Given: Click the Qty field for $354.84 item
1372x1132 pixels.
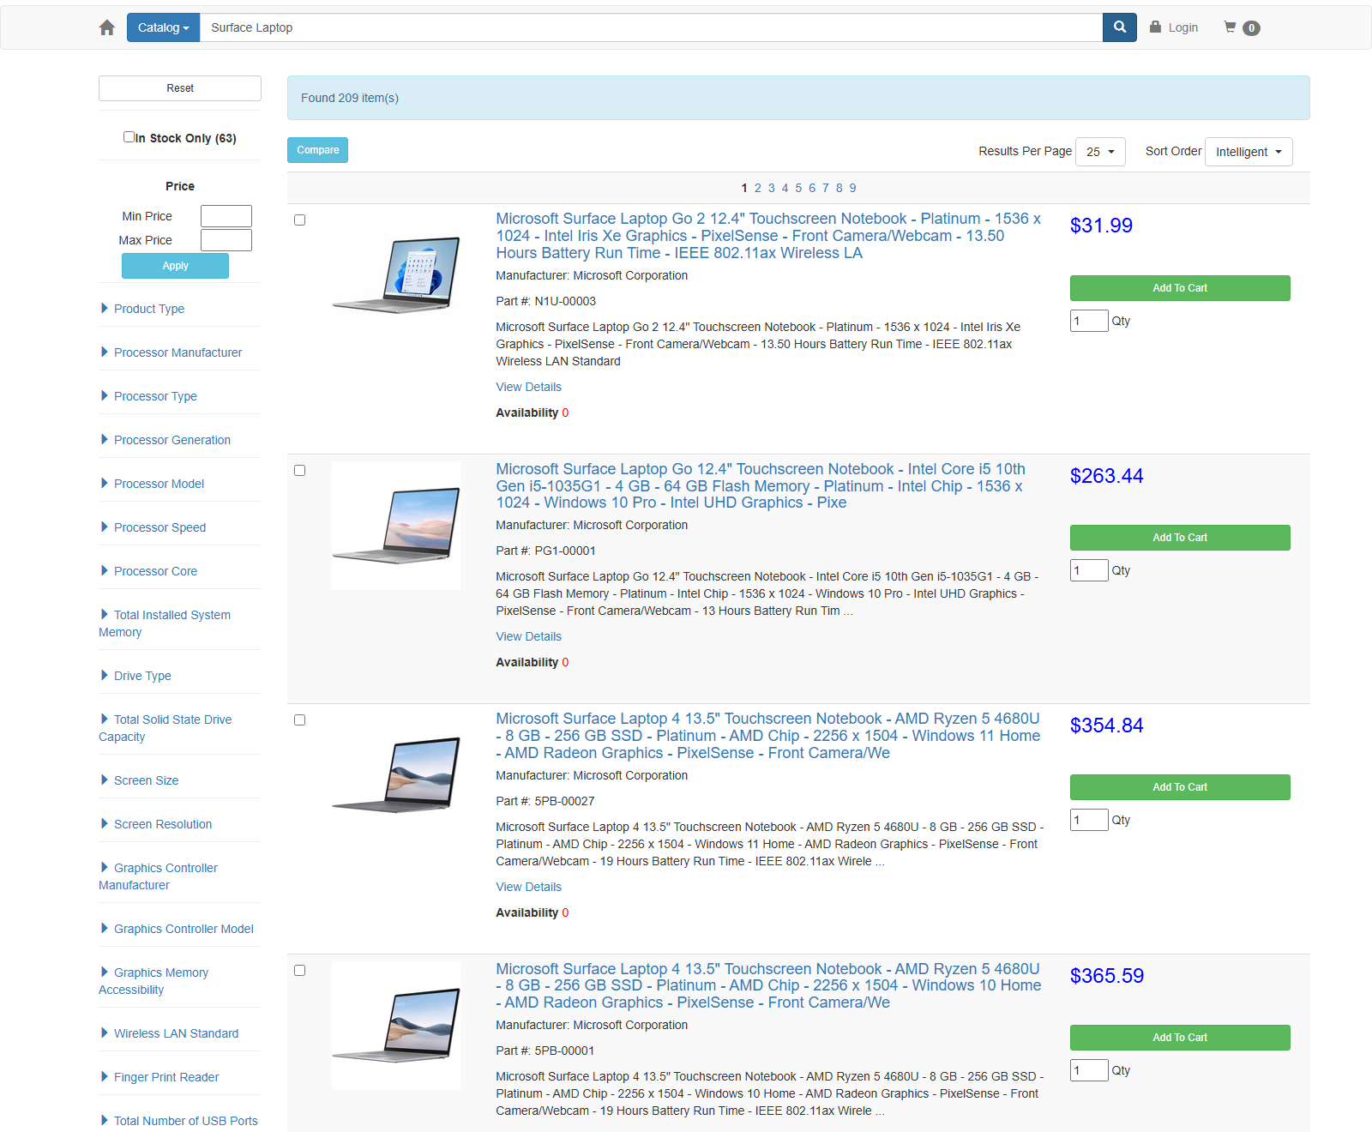Looking at the screenshot, I should [1089, 820].
